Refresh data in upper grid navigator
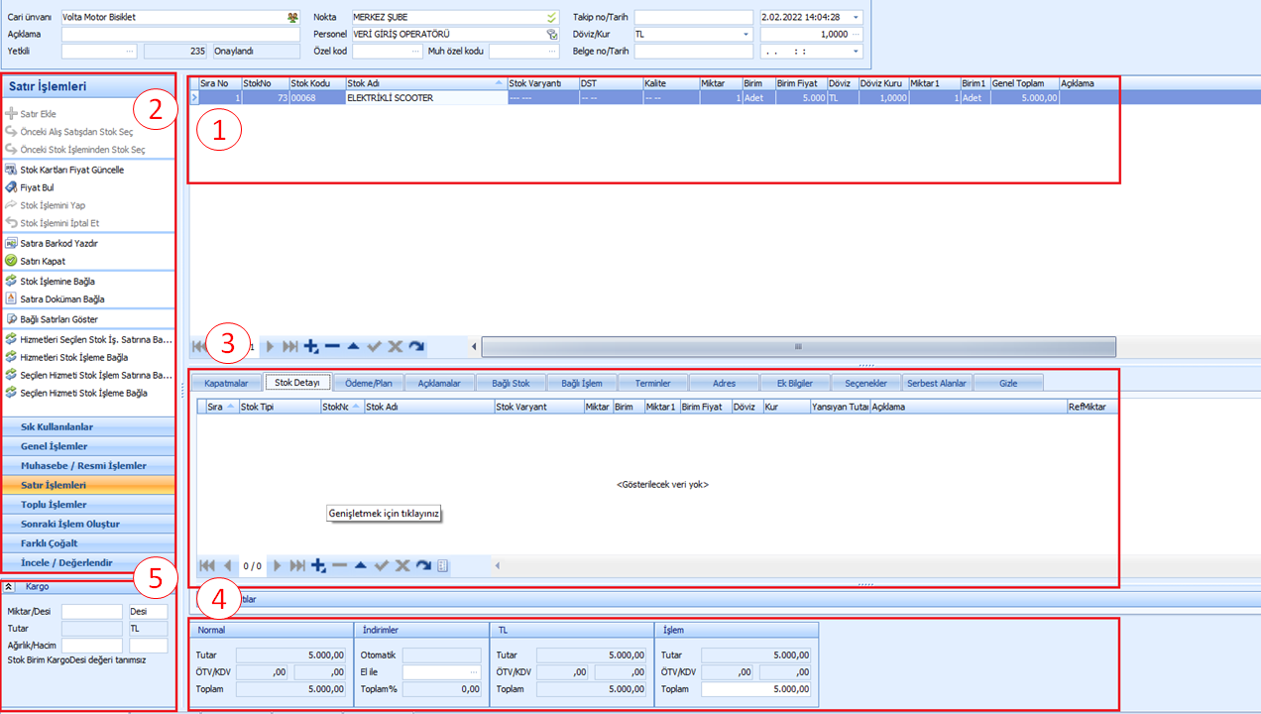Image resolution: width=1261 pixels, height=714 pixels. point(416,346)
